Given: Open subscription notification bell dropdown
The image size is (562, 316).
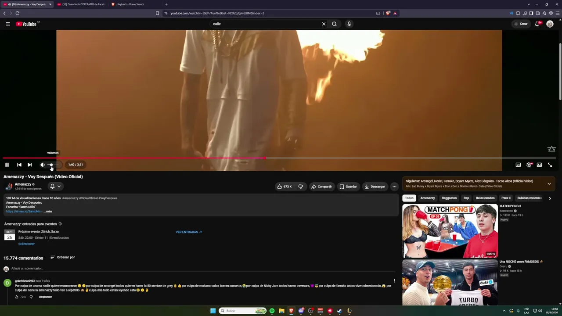Looking at the screenshot, I should point(55,187).
